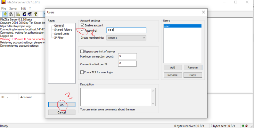Select 'user' in the Users list

pos(183,26)
